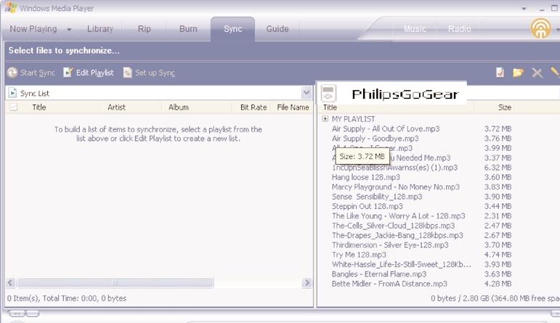The height and width of the screenshot is (323, 560).
Task: Open Edit Playlist
Action: coord(89,73)
